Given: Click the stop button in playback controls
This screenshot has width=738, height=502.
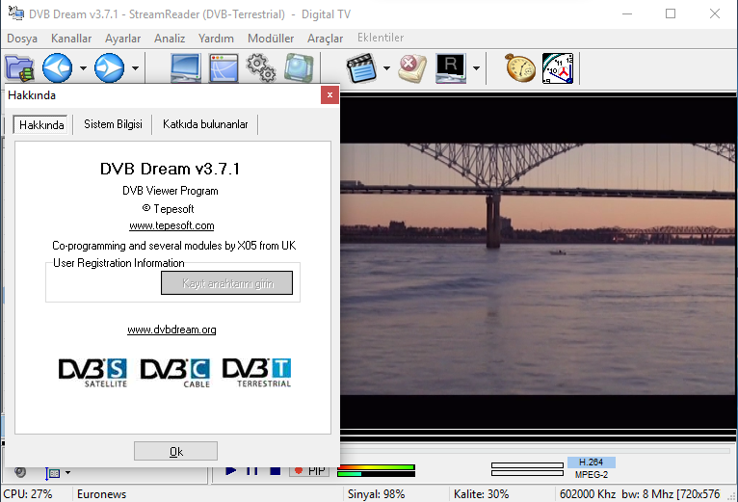Looking at the screenshot, I should 276,470.
